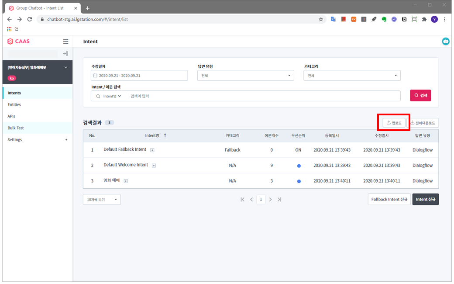Open the 10개씩 보기 page size dropdown
This screenshot has height=284, width=454.
click(x=102, y=200)
